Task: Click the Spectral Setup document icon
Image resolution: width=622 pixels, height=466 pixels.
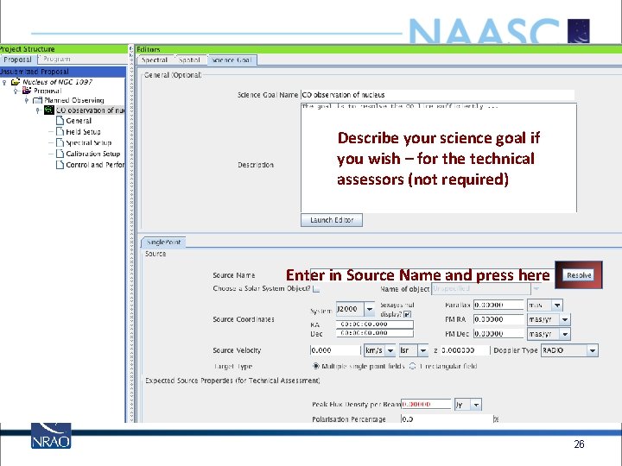Action: click(x=60, y=142)
